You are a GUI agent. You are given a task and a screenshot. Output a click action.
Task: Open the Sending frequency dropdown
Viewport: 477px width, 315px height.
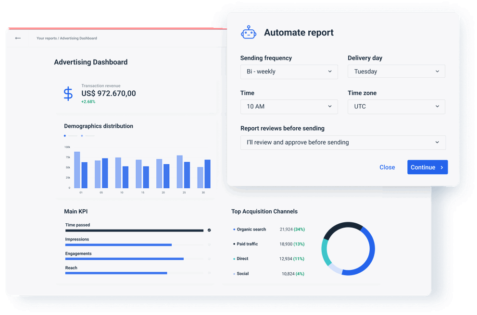pos(289,72)
